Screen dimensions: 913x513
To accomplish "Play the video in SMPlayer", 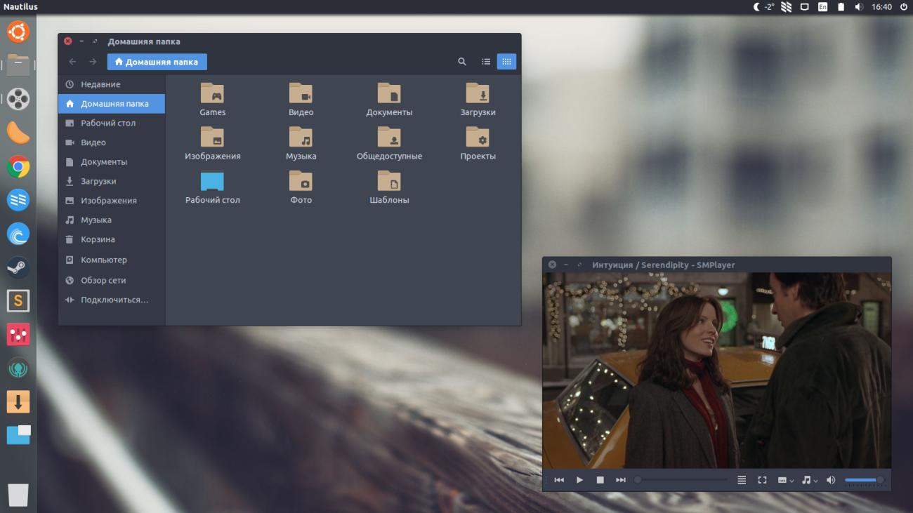I will (579, 480).
